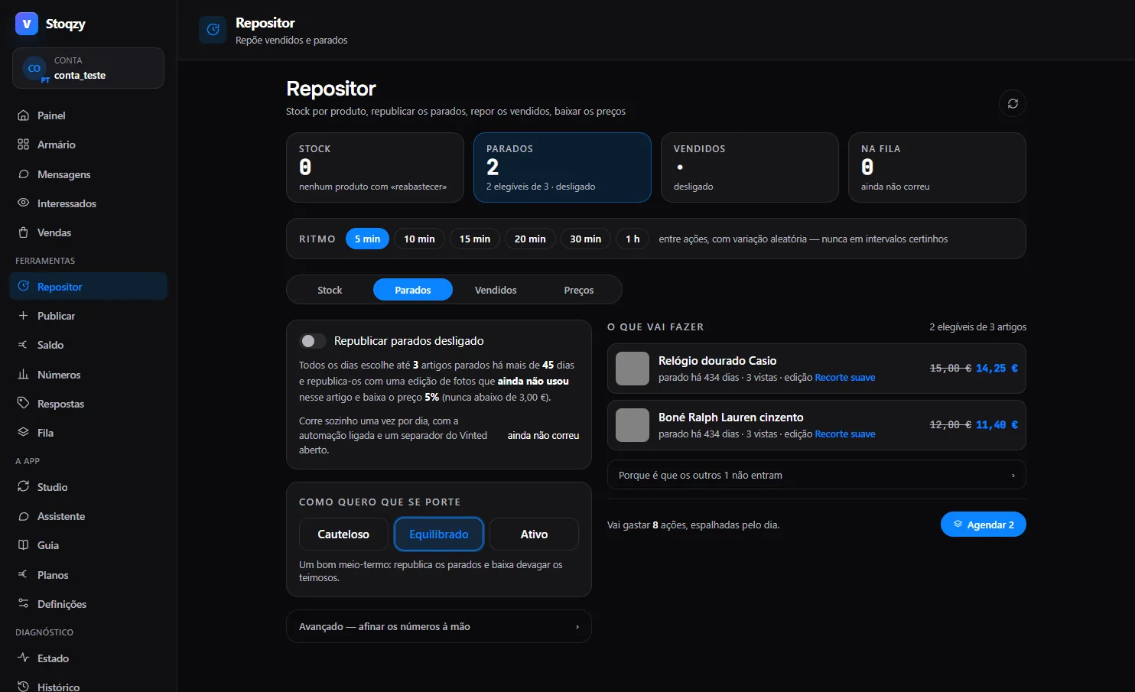Open Estado activity pulse icon
This screenshot has height=692, width=1135.
point(23,658)
